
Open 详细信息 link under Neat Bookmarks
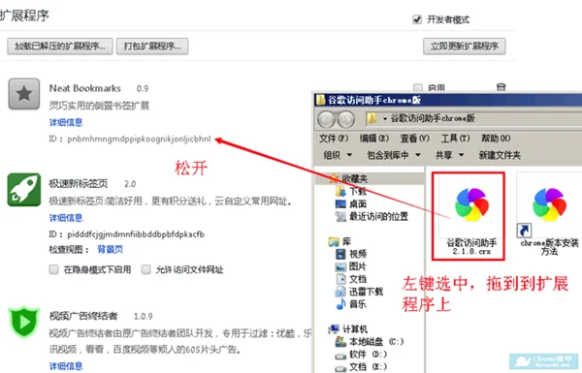(66, 122)
